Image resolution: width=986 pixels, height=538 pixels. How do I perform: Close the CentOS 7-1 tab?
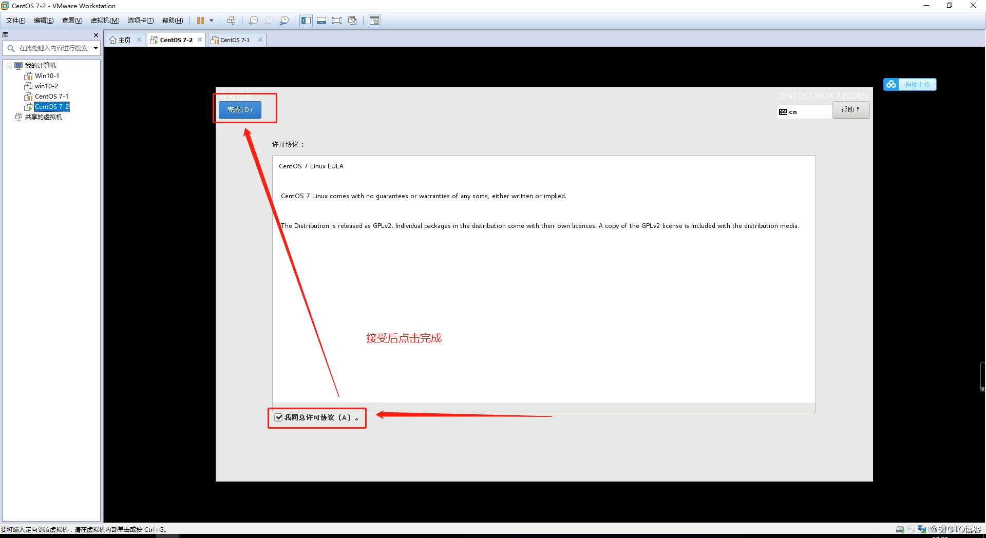[260, 40]
